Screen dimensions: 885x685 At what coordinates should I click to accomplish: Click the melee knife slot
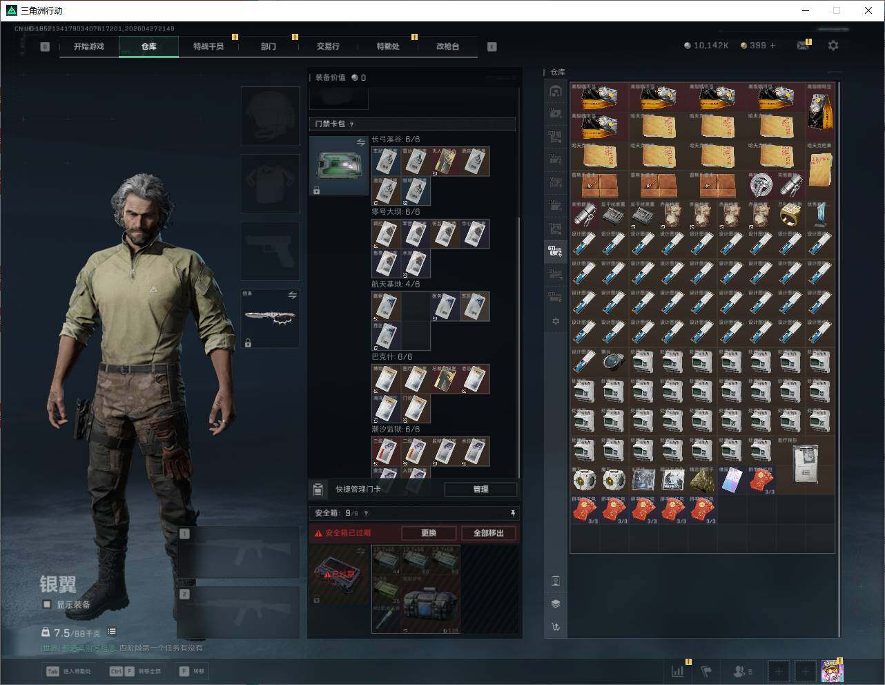pyautogui.click(x=270, y=318)
